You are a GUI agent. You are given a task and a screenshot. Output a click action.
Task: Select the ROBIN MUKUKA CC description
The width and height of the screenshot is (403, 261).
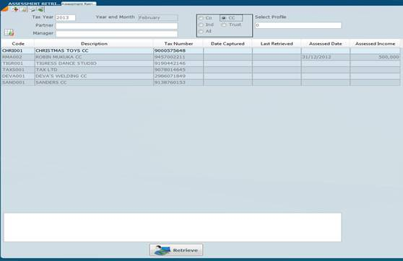(94, 57)
